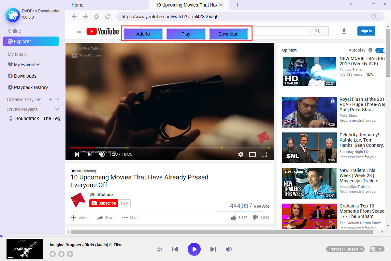The width and height of the screenshot is (391, 261).
Task: Click the Add to gradient button
Action: tap(143, 34)
